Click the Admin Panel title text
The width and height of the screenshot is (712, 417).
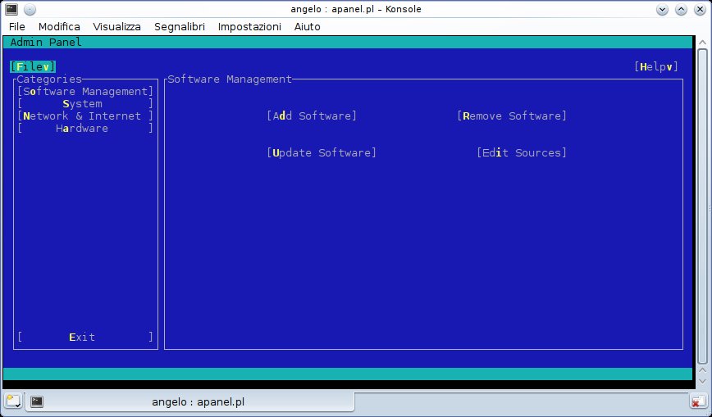tap(46, 43)
